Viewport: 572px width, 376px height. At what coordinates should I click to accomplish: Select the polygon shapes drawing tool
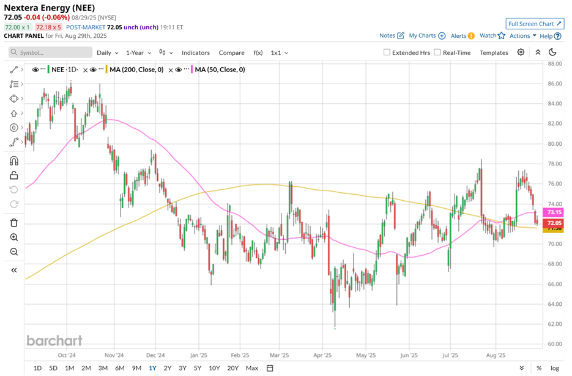click(x=14, y=99)
